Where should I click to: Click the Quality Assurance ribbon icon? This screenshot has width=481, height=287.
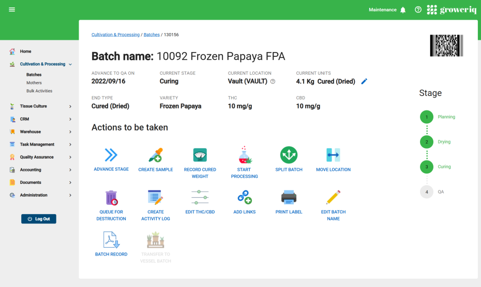point(12,157)
